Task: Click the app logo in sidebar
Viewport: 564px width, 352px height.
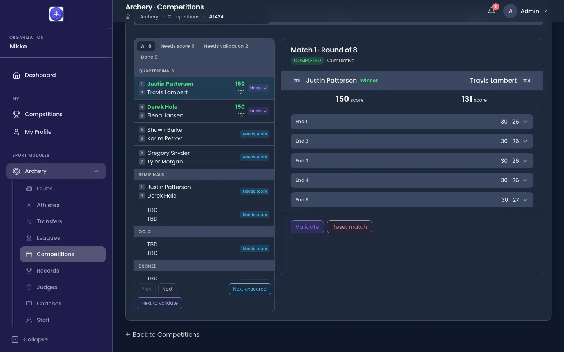Action: click(56, 14)
